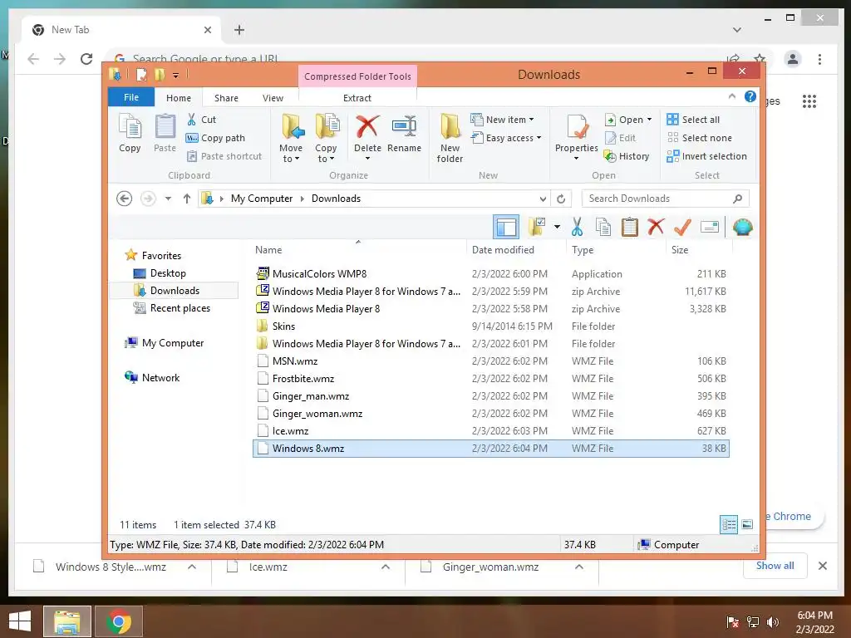851x638 pixels.
Task: Click the scissors Cut icon in secondary toolbar
Action: tap(577, 228)
